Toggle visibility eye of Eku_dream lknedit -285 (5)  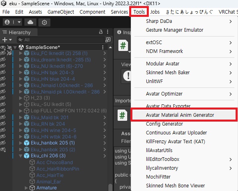[x=3, y=59]
